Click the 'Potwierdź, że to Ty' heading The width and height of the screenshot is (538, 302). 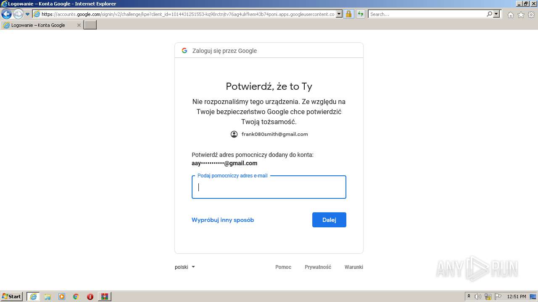tap(269, 86)
